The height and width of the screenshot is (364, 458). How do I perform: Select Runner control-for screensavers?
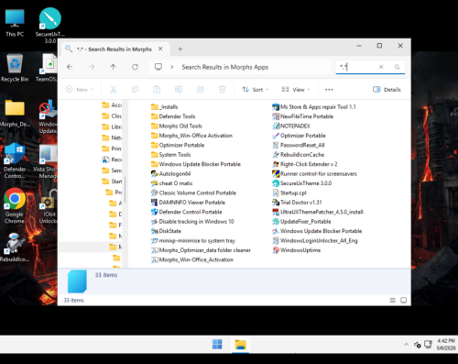314,173
